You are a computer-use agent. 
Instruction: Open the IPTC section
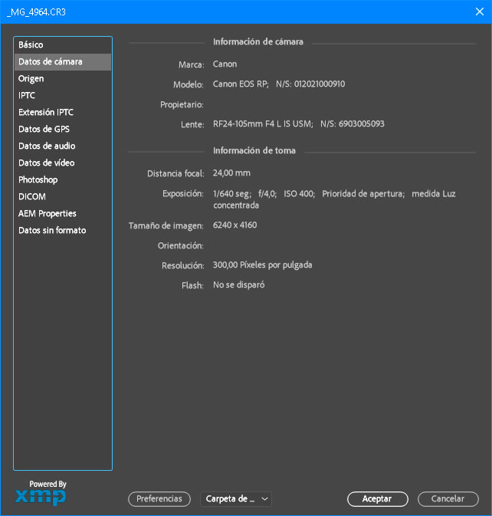(x=63, y=95)
